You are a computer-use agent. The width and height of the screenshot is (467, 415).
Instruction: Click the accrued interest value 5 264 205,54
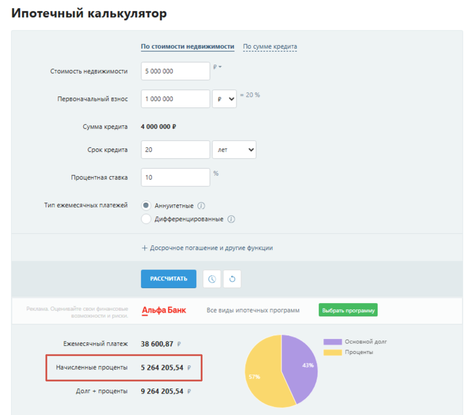tap(162, 368)
